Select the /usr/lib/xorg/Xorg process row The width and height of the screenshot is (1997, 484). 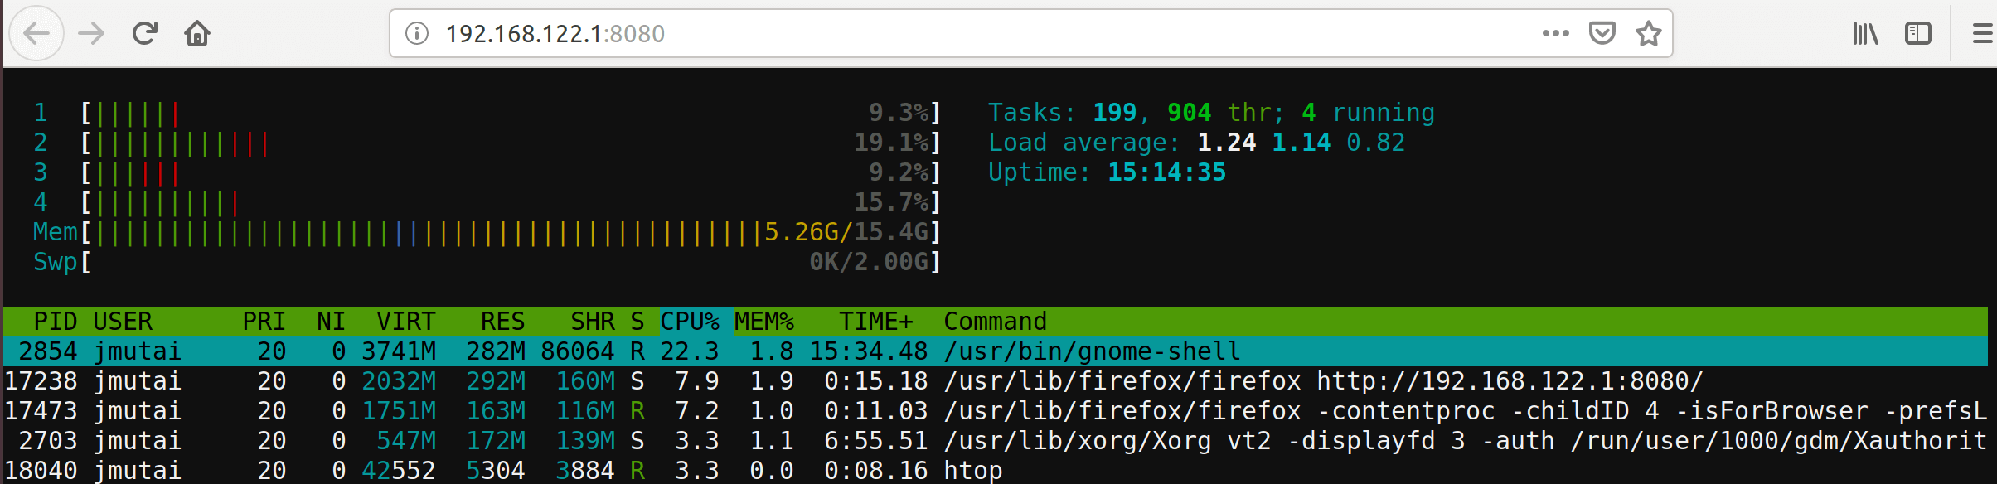pos(996,441)
